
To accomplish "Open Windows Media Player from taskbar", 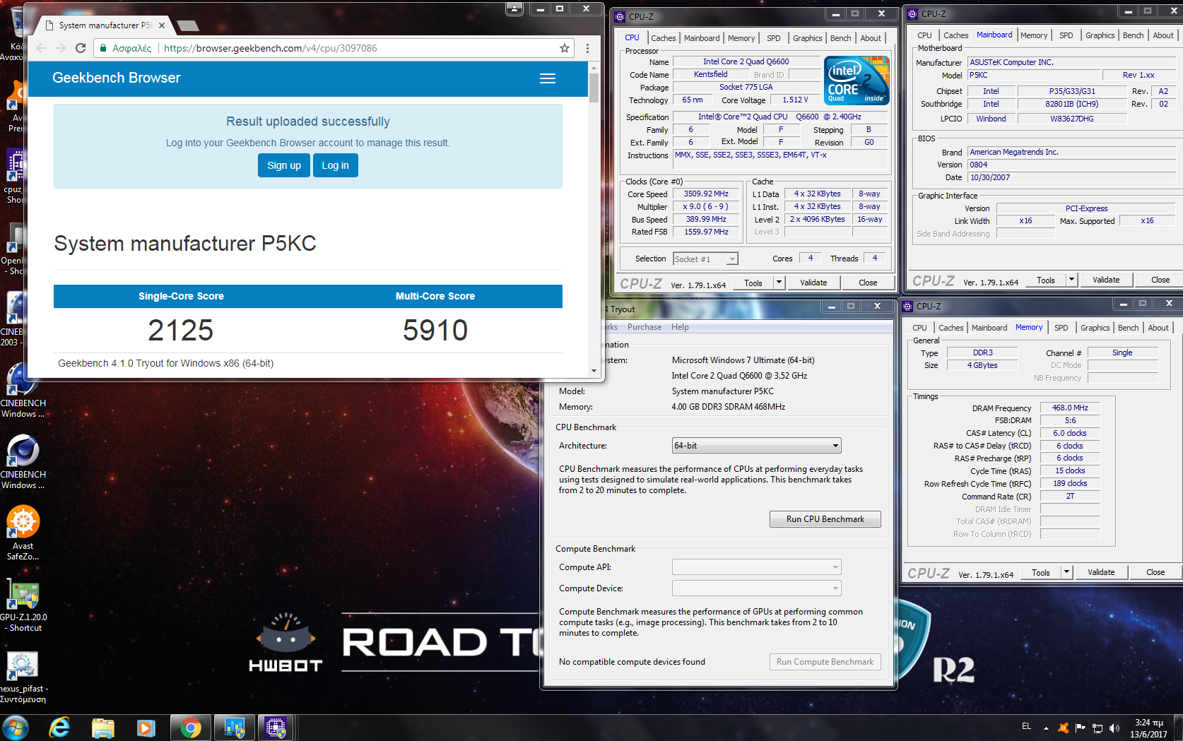I will click(x=146, y=728).
